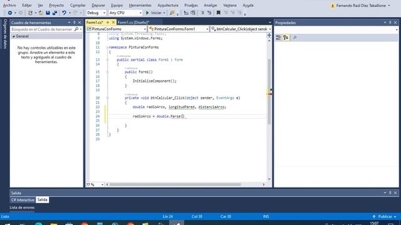
Task: Collapse the General group in the toolbox
Action: [14, 36]
